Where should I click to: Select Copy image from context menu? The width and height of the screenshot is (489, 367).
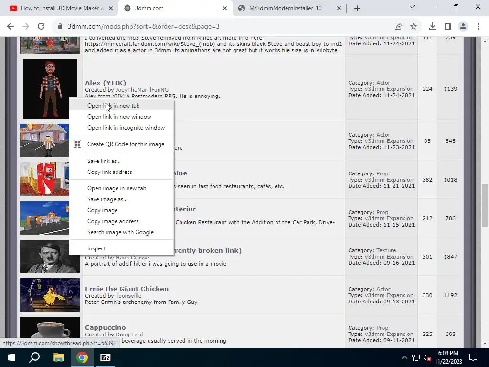[121, 210]
